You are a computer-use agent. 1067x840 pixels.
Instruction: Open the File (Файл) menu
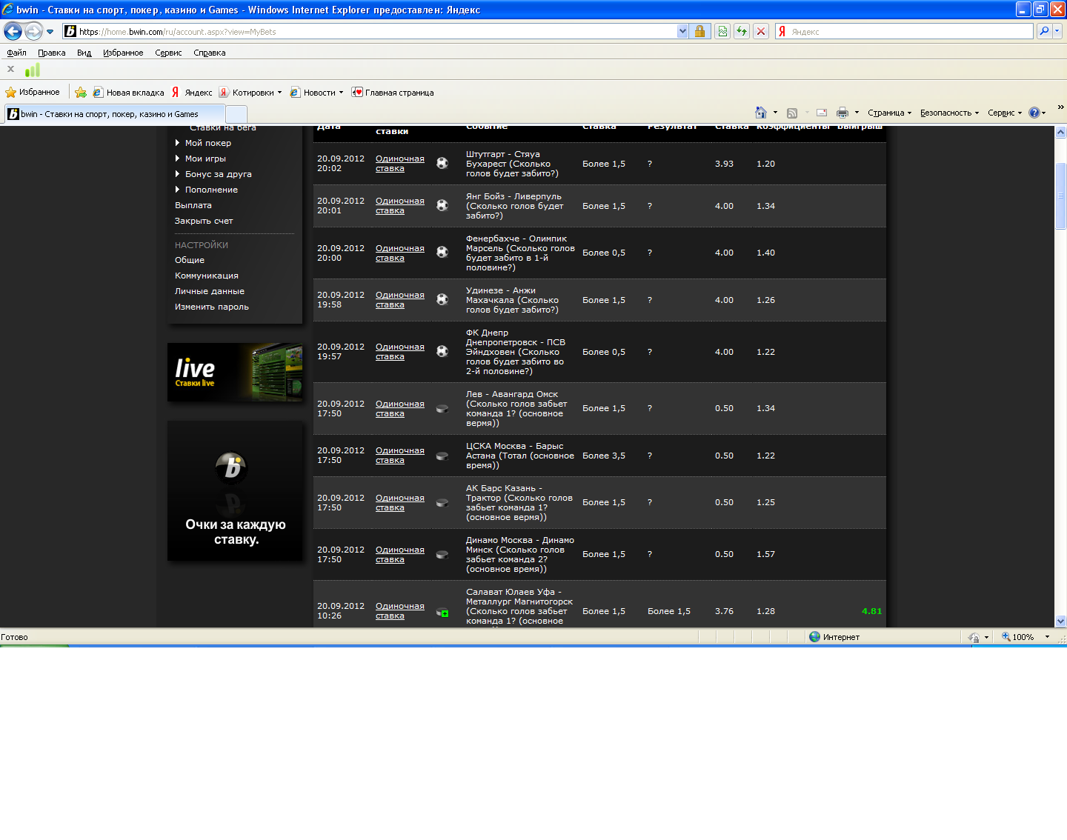click(x=16, y=53)
